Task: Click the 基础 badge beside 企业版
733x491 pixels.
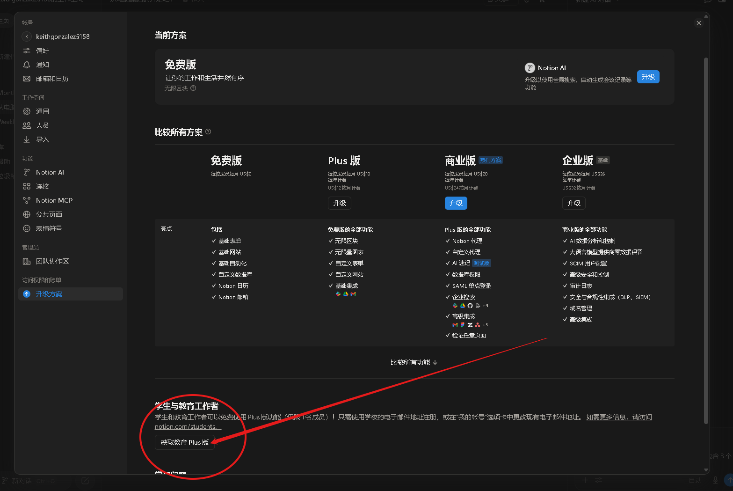Action: point(603,160)
